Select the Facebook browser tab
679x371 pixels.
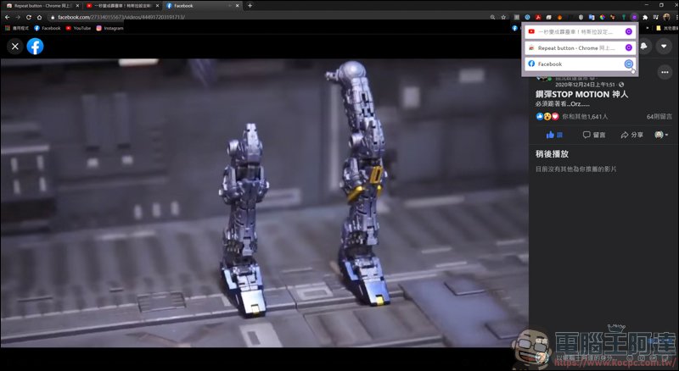200,6
